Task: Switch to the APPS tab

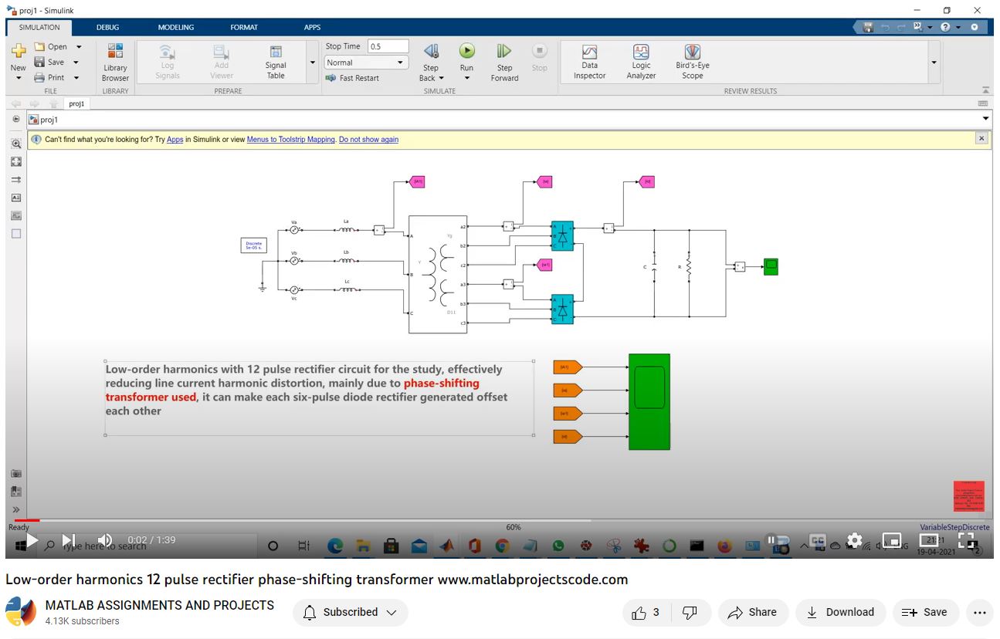Action: click(x=312, y=27)
